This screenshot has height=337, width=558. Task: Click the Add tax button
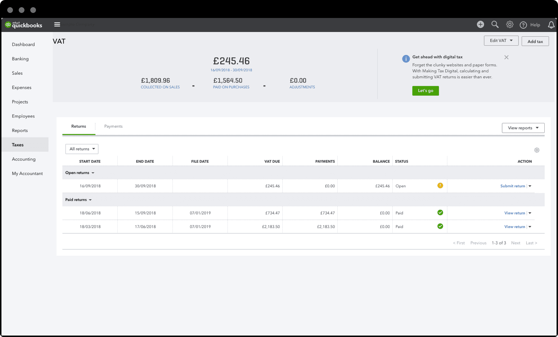click(535, 41)
